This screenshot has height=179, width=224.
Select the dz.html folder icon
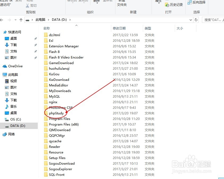click(x=46, y=35)
